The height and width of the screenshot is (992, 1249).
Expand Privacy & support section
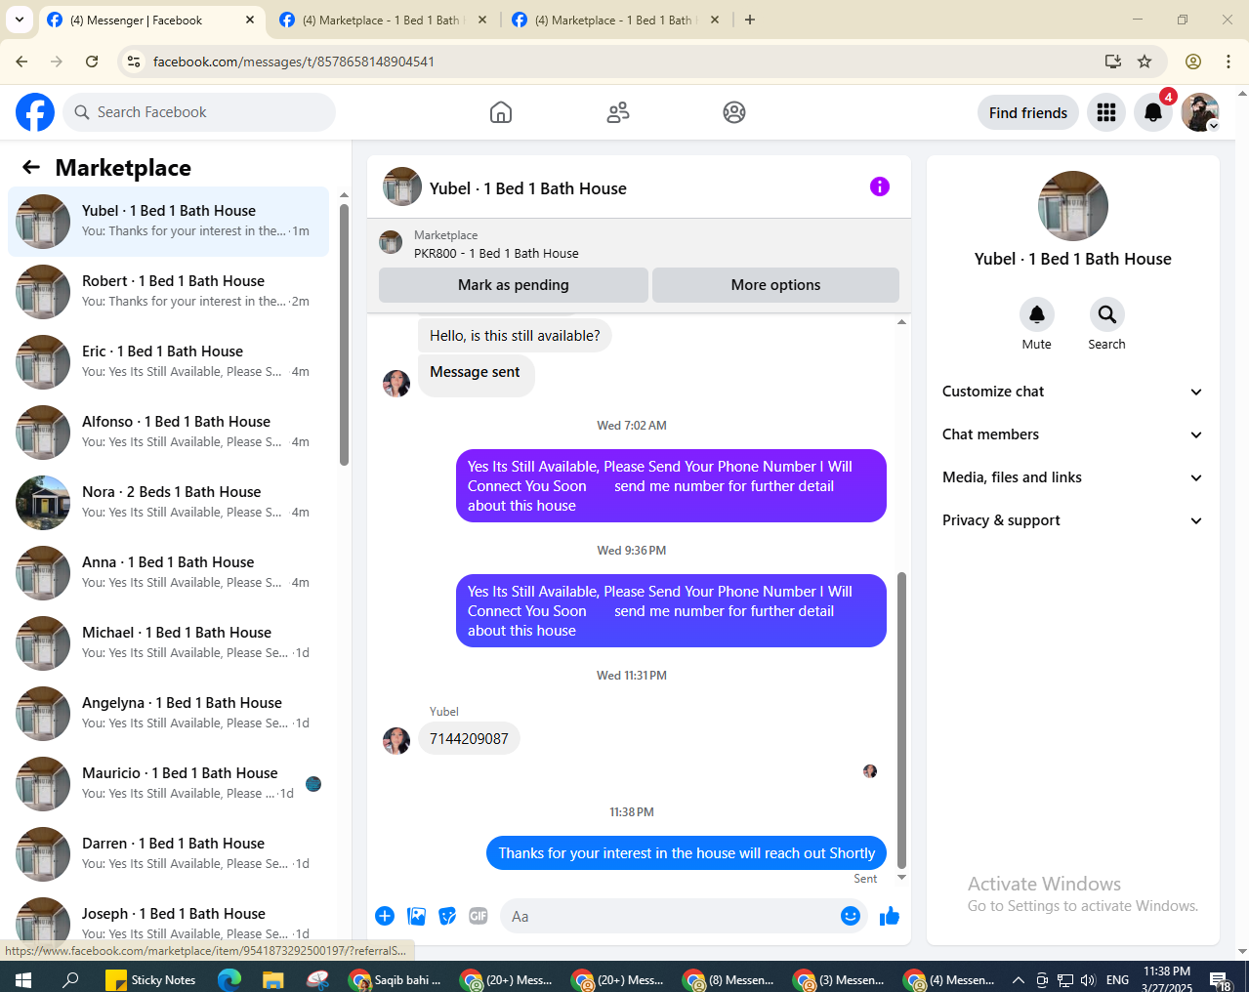(1072, 520)
